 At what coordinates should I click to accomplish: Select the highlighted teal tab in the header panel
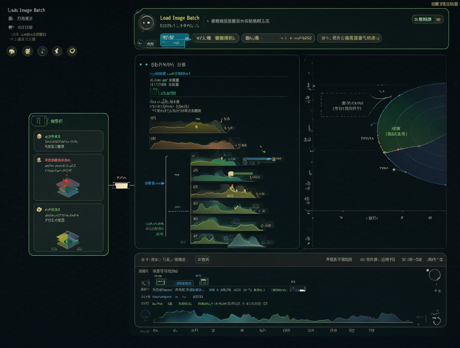point(174,40)
